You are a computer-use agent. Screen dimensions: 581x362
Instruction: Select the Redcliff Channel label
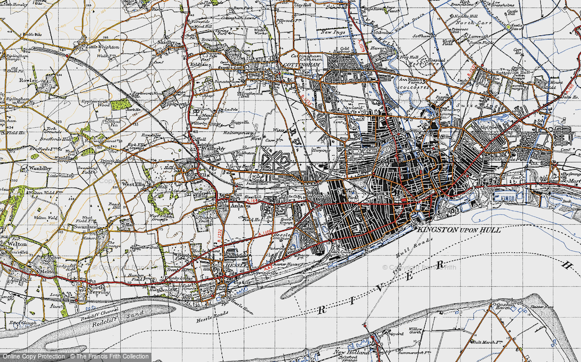98,314
